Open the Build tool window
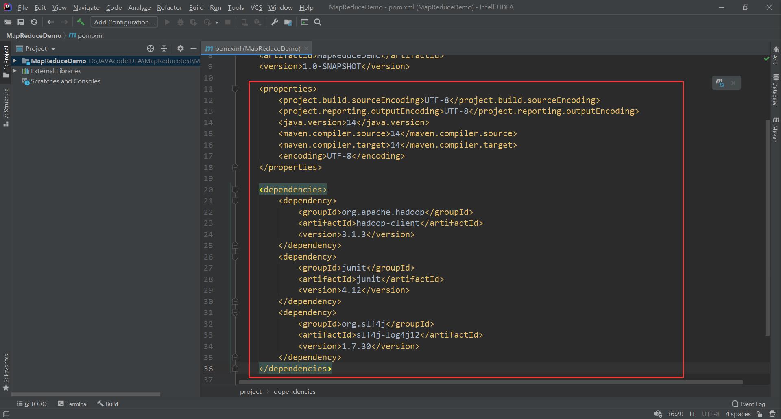 point(108,404)
